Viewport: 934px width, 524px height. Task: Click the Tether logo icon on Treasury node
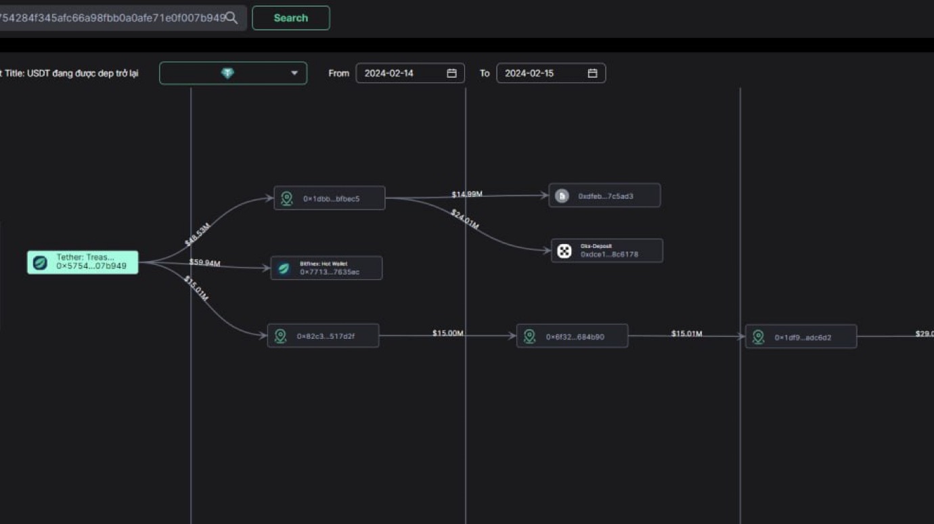click(x=40, y=262)
